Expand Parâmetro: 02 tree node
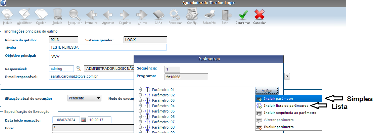Viewport: 375px width, 134px height. point(140,95)
